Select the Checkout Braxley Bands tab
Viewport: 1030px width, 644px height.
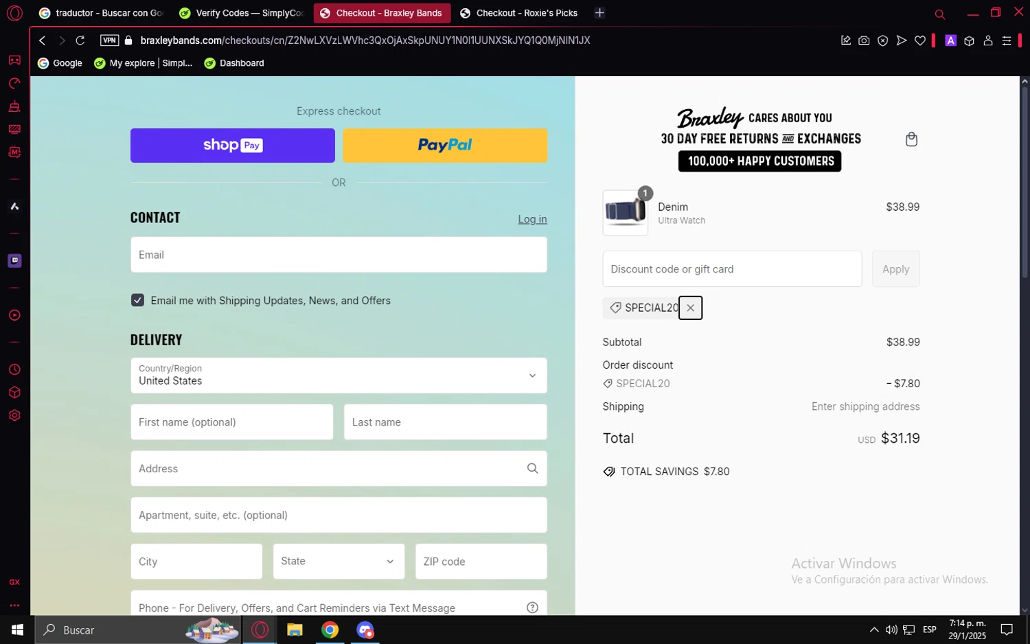[x=382, y=13]
